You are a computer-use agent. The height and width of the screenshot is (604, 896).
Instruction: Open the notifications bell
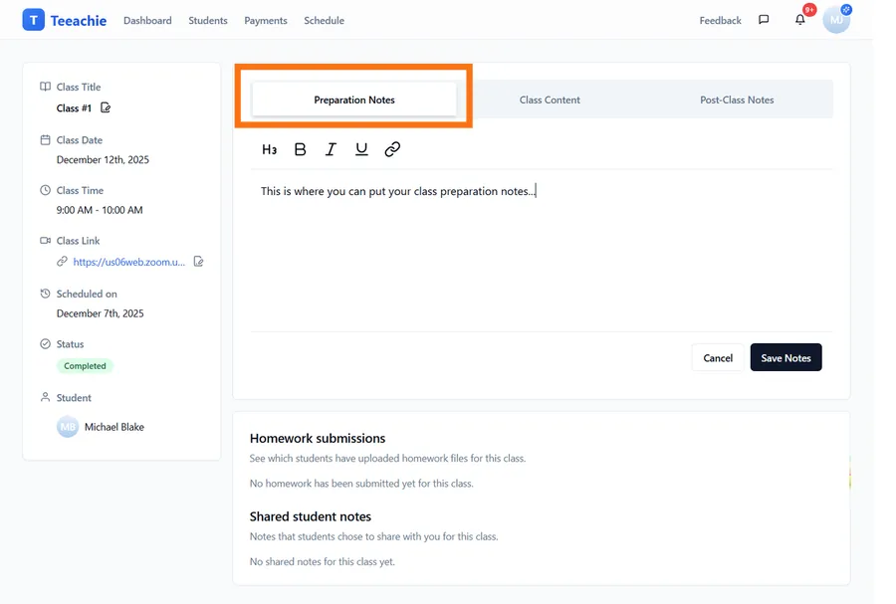tap(799, 20)
